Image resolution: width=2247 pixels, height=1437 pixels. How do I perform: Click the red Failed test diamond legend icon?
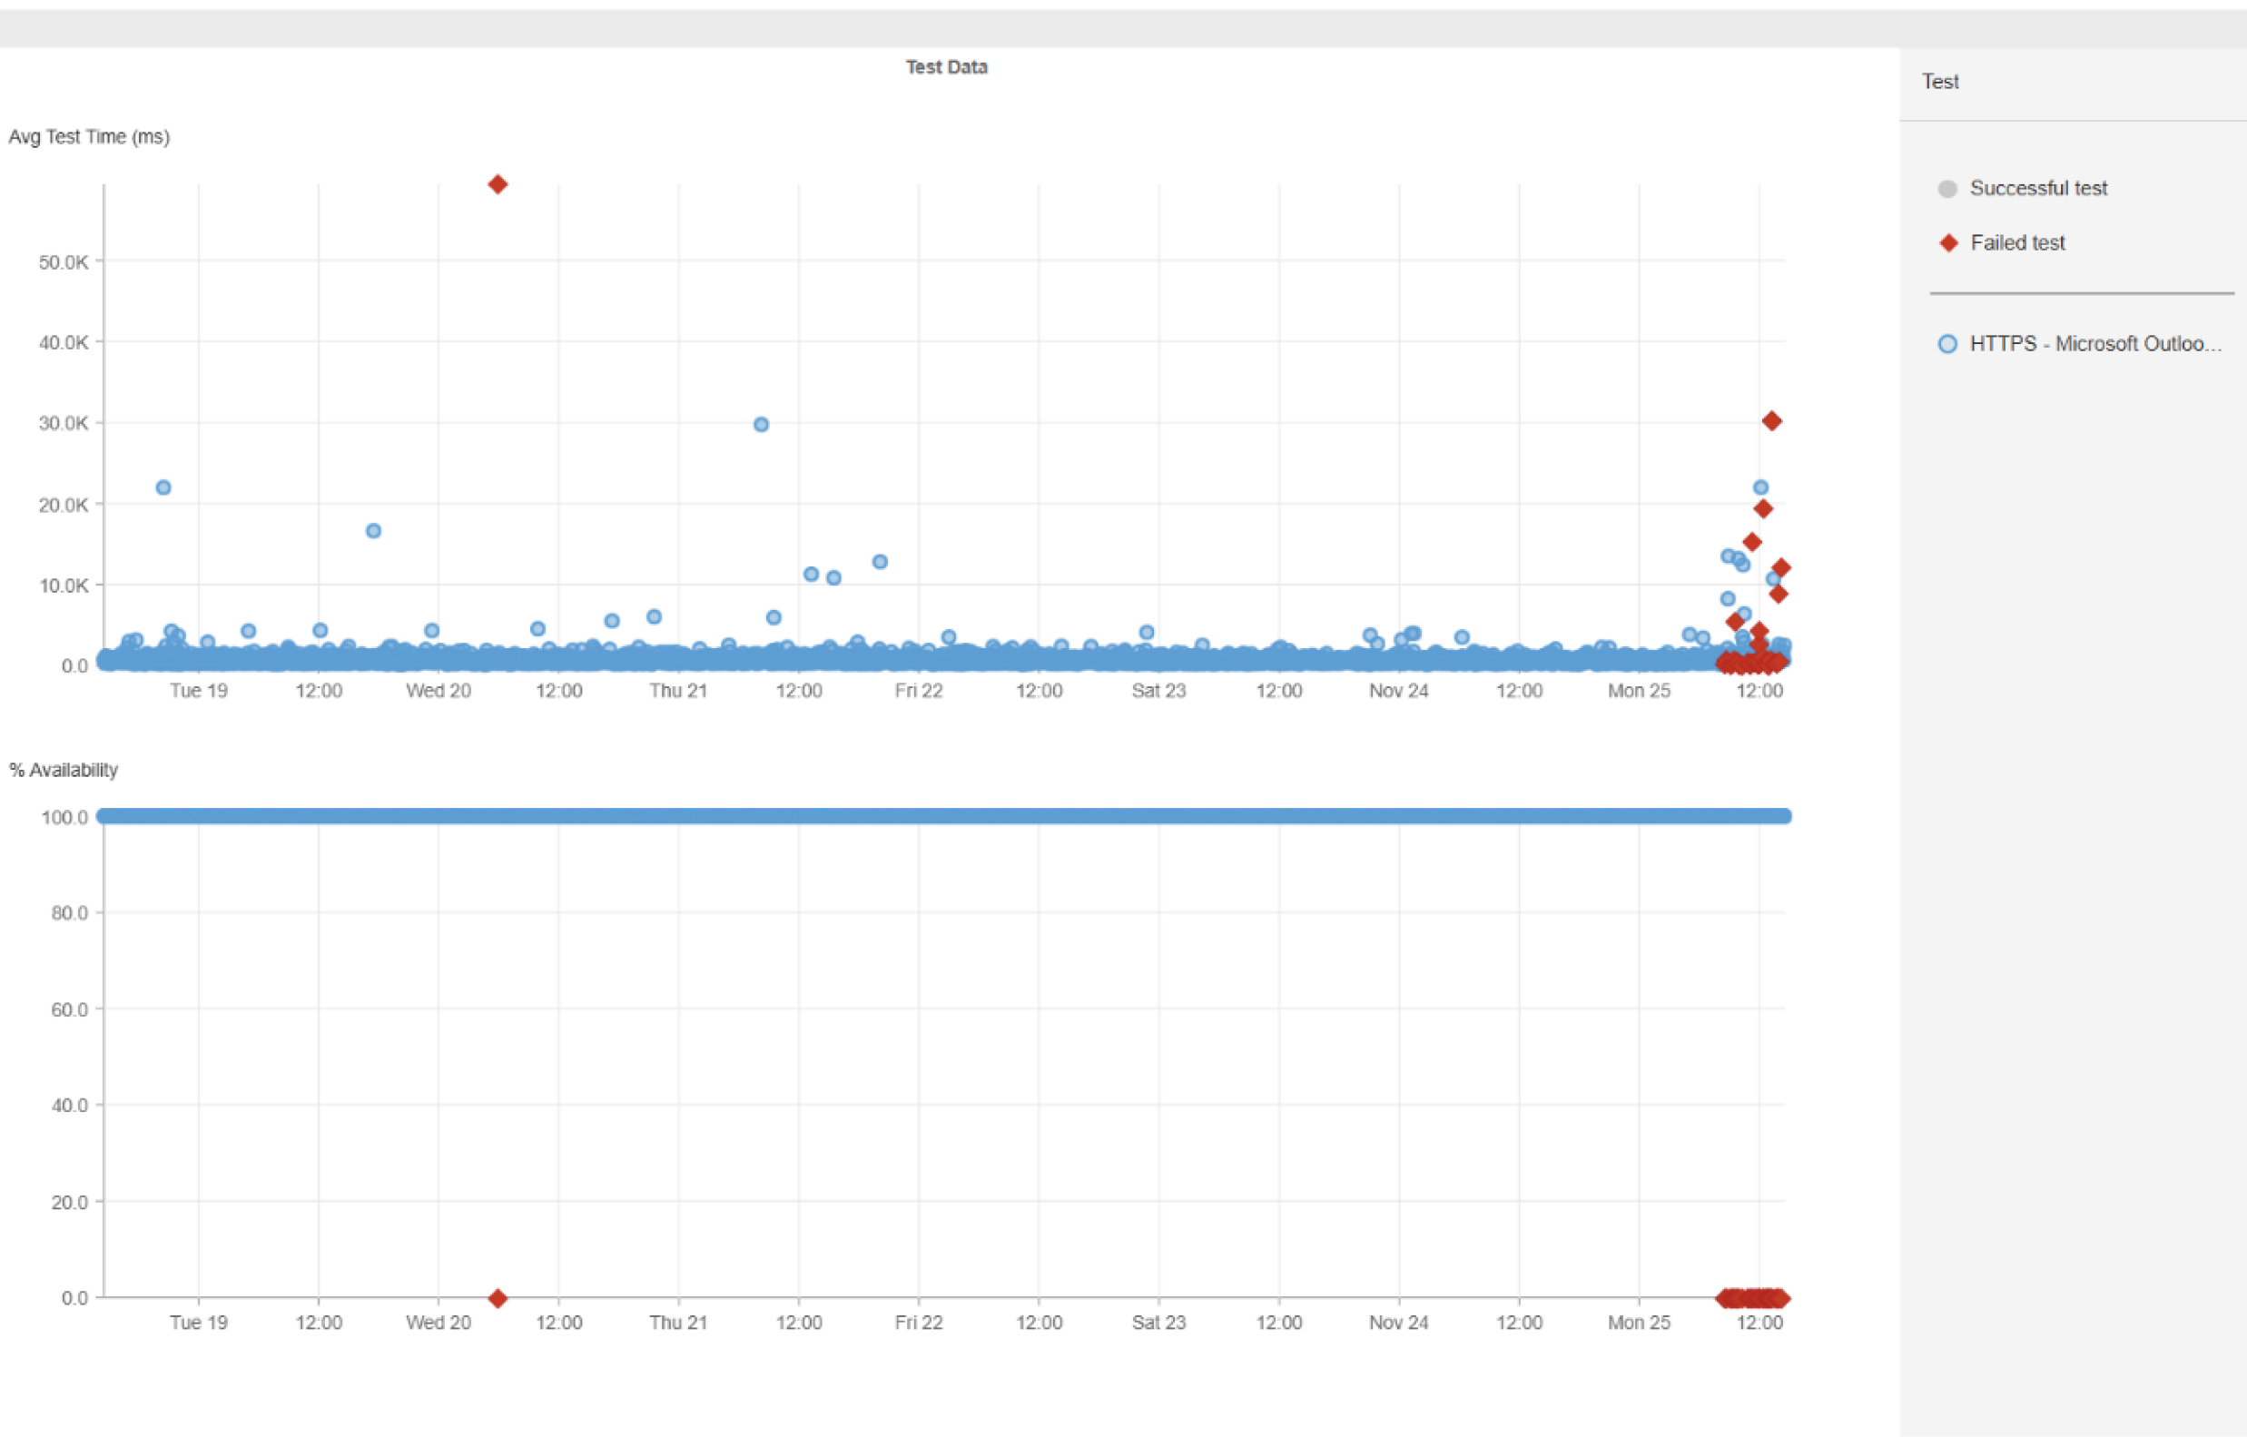1948,242
